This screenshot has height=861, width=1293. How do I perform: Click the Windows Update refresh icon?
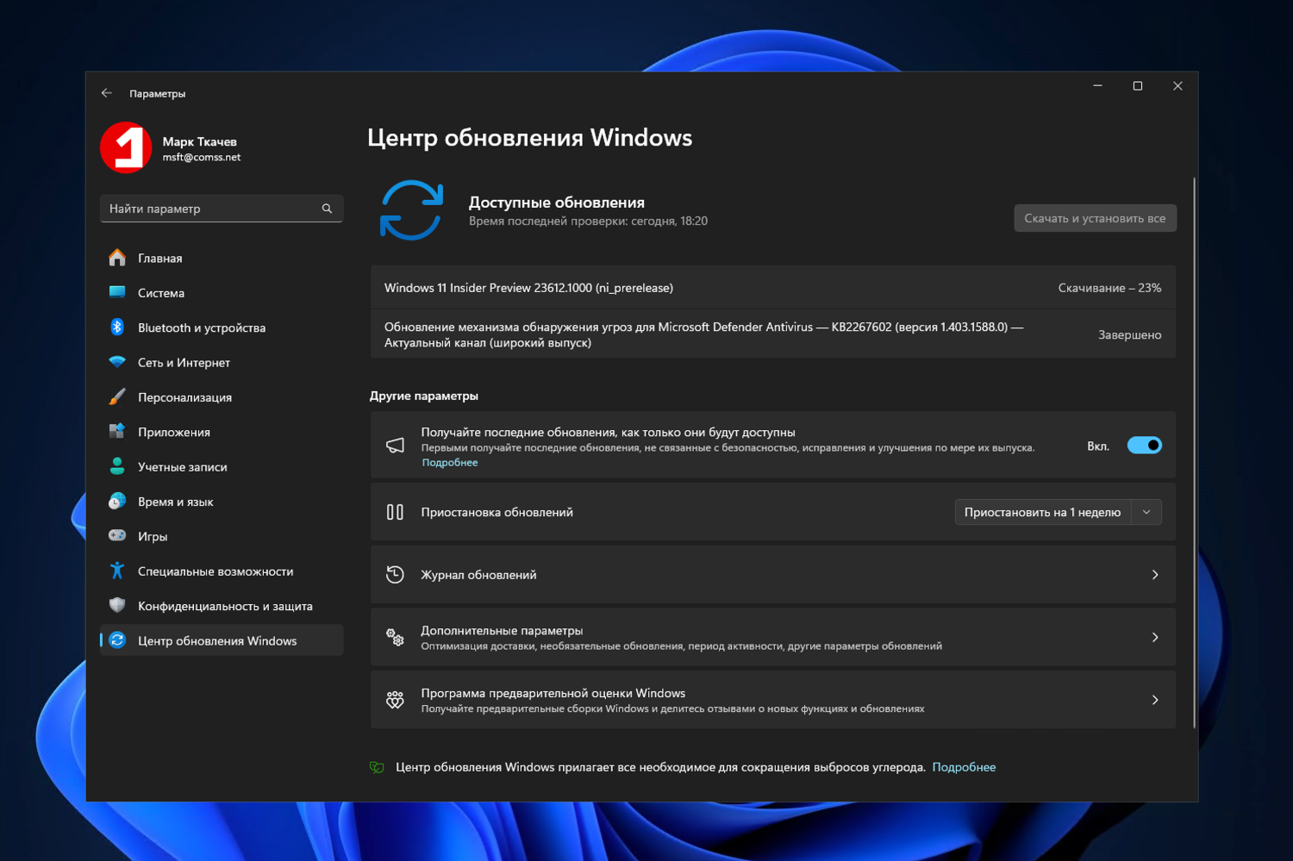[x=412, y=209]
